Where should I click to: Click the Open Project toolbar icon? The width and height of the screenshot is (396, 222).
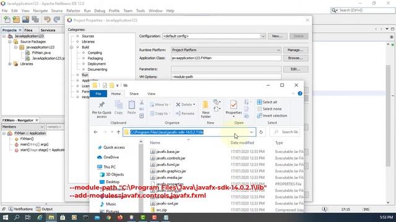[25, 19]
